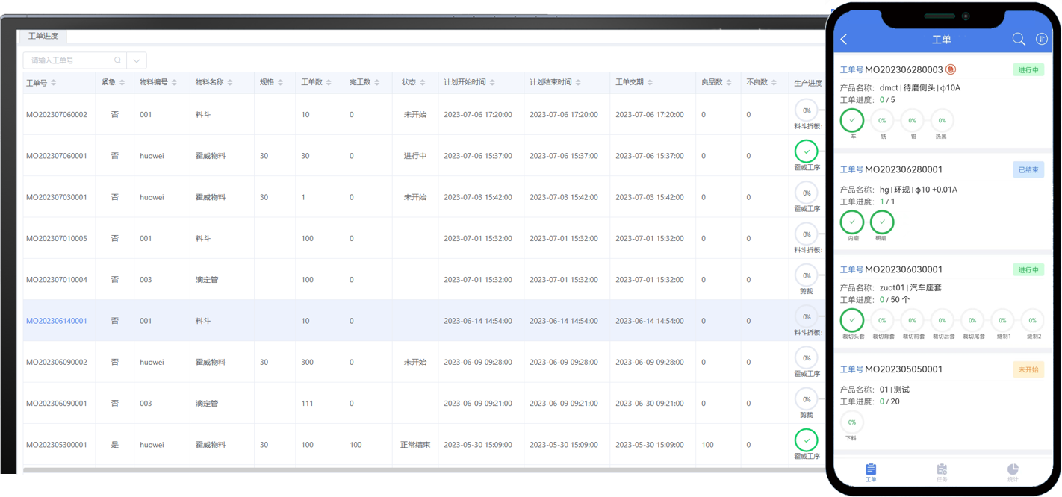Tap the 热黑 process 0% circle
Screen dimensions: 1062x497
[943, 120]
